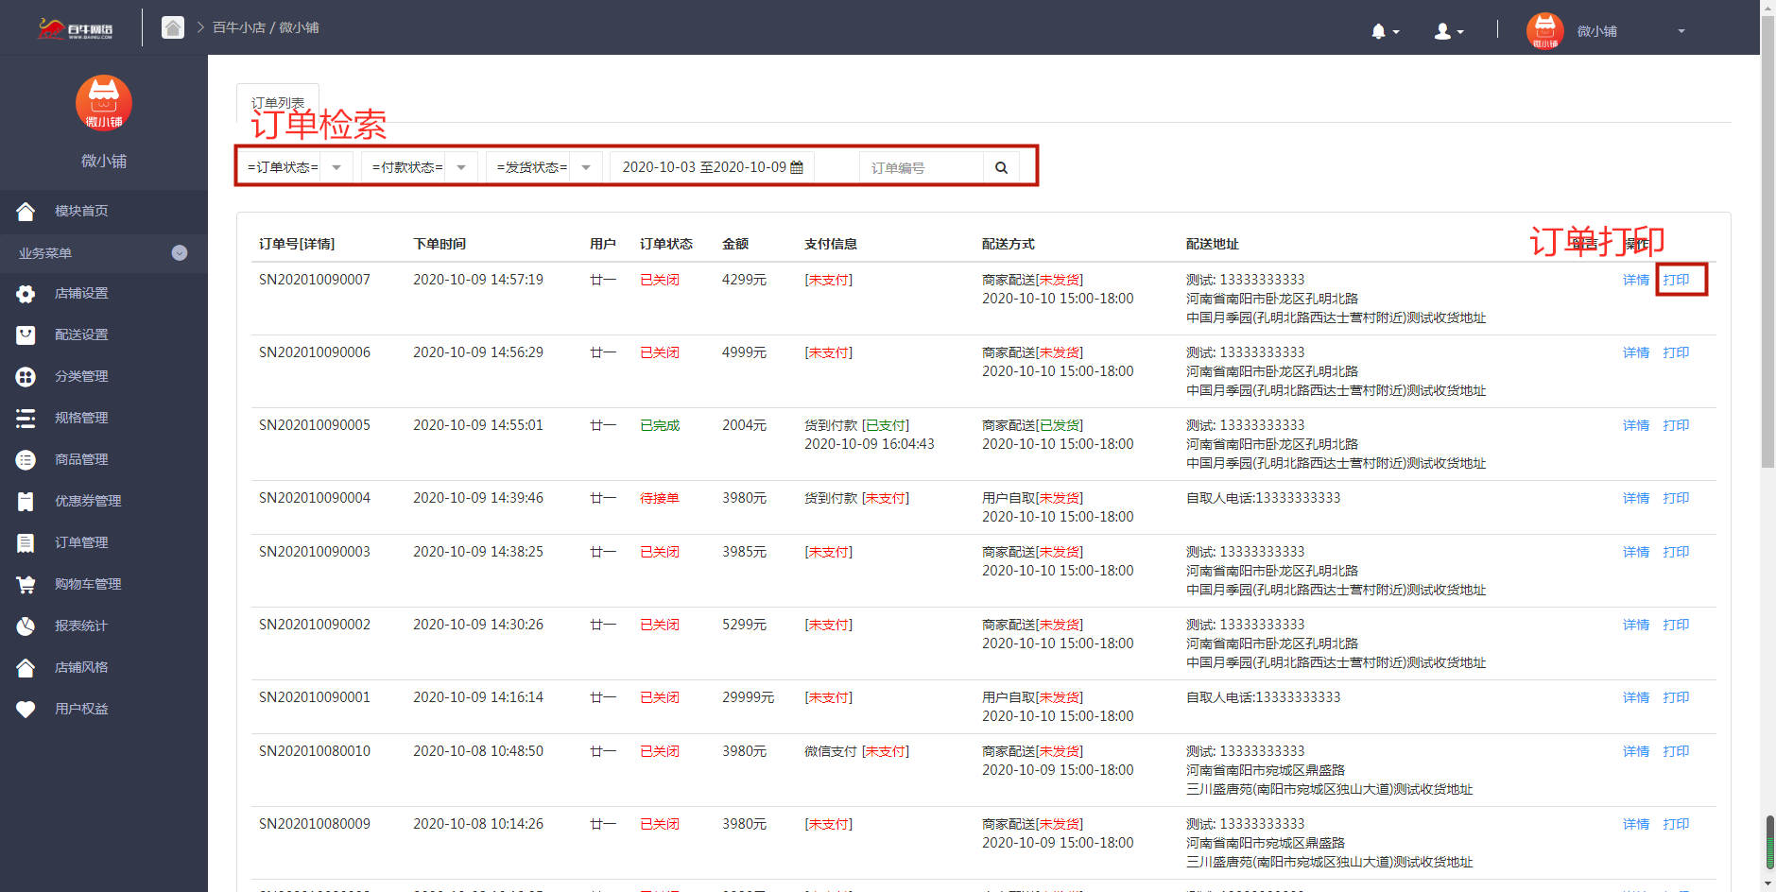The height and width of the screenshot is (892, 1776).
Task: Expand the top-right 微小铺 dropdown arrow
Action: [1681, 31]
